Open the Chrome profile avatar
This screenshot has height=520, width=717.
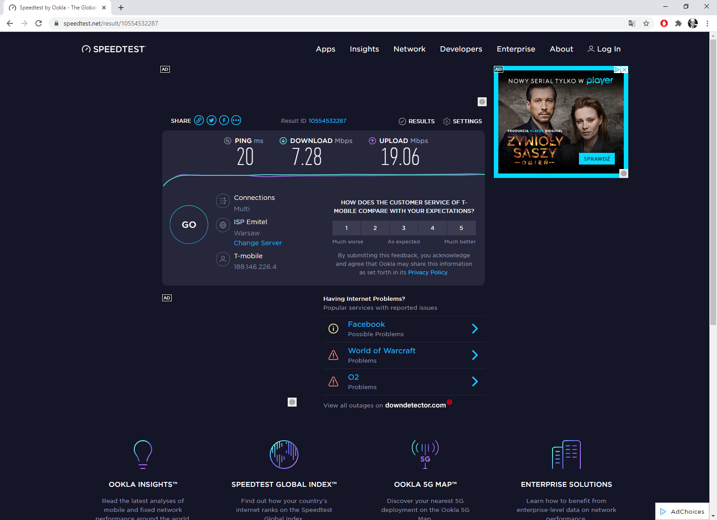[693, 23]
